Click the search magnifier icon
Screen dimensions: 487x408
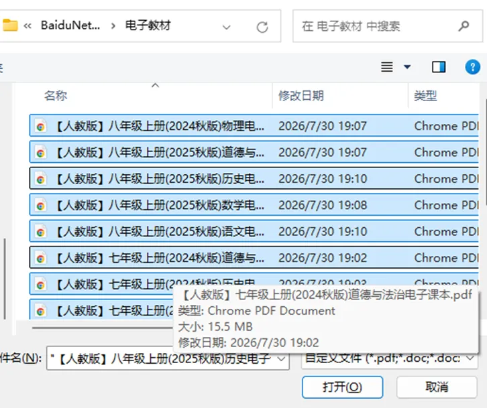pyautogui.click(x=464, y=26)
